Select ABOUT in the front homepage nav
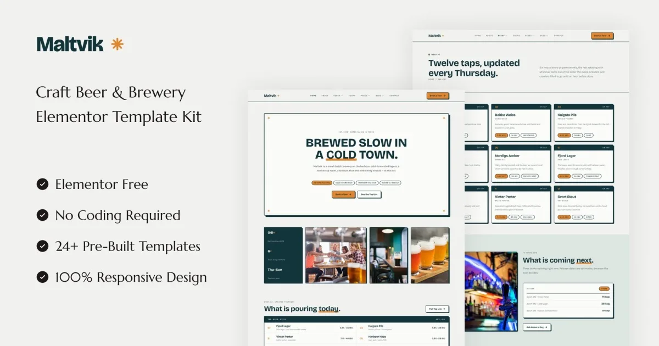The height and width of the screenshot is (346, 659). click(x=325, y=96)
